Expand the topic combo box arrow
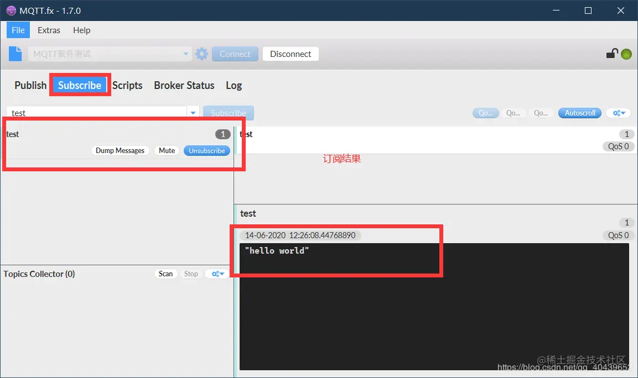Screen dimensions: 638x378 pyautogui.click(x=193, y=113)
